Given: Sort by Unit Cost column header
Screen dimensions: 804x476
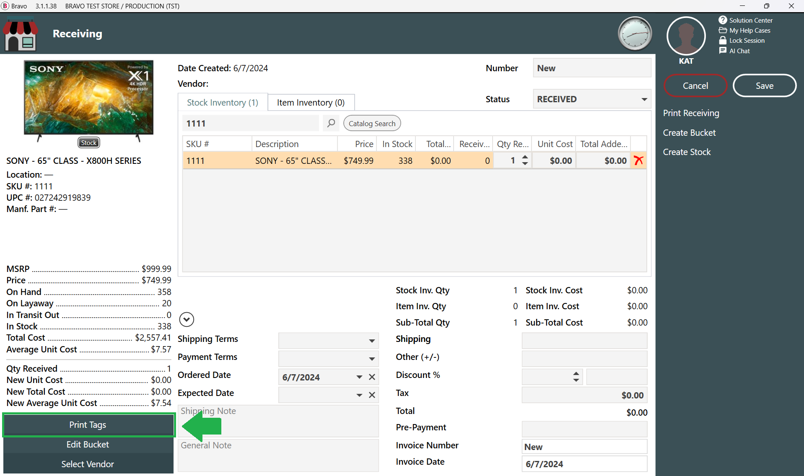Looking at the screenshot, I should (554, 144).
